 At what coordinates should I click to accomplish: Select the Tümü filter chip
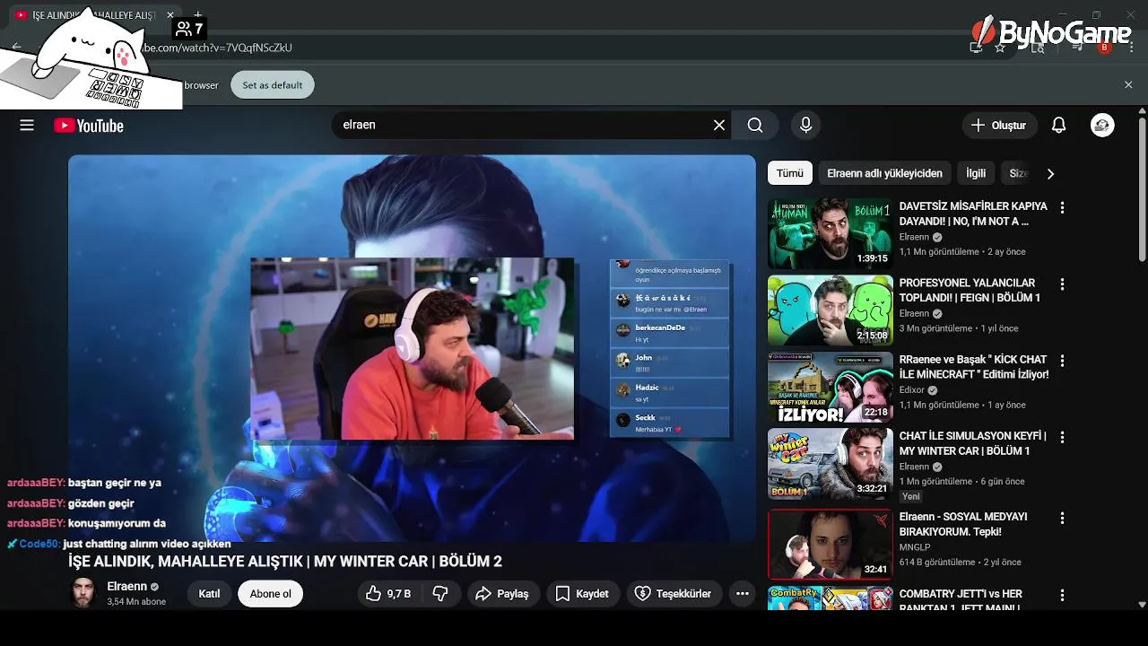pos(790,173)
